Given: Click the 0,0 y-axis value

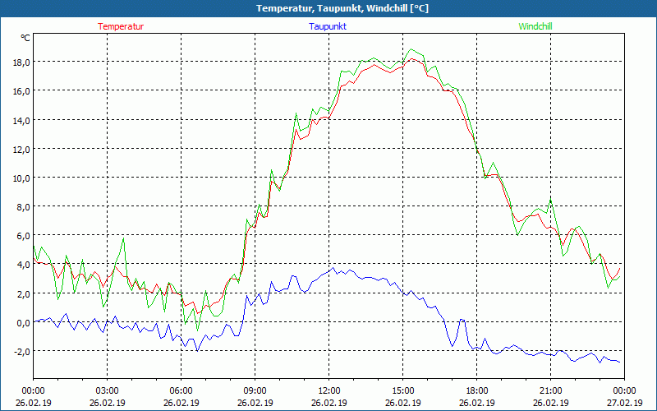Looking at the screenshot, I should click(x=24, y=322).
